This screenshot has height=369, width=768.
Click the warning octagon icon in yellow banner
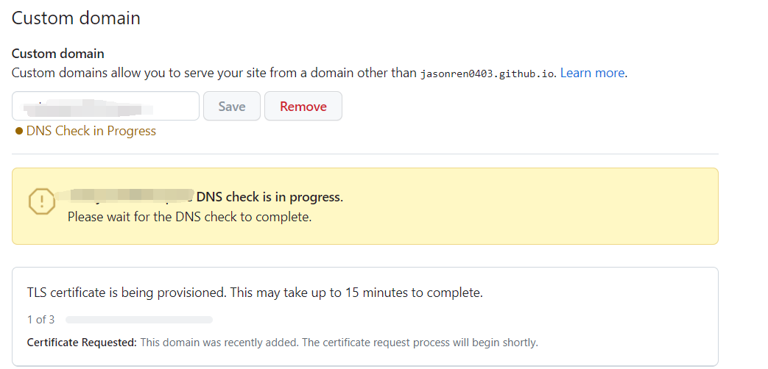point(41,201)
